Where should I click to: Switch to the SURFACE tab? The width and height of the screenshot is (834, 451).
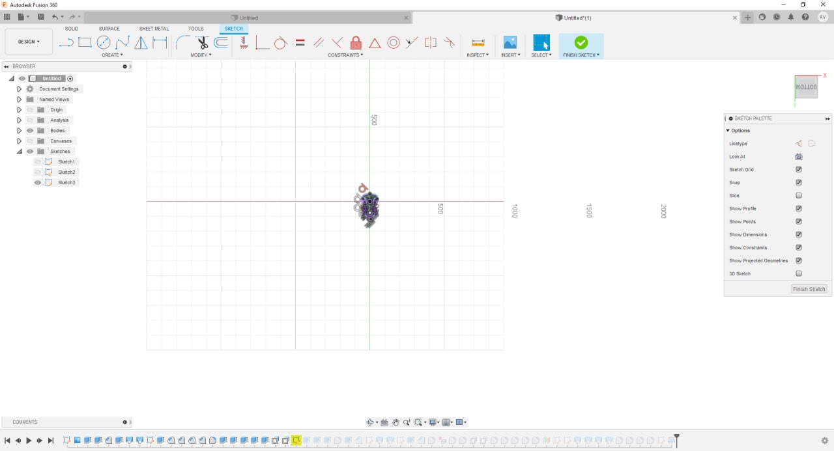[109, 29]
